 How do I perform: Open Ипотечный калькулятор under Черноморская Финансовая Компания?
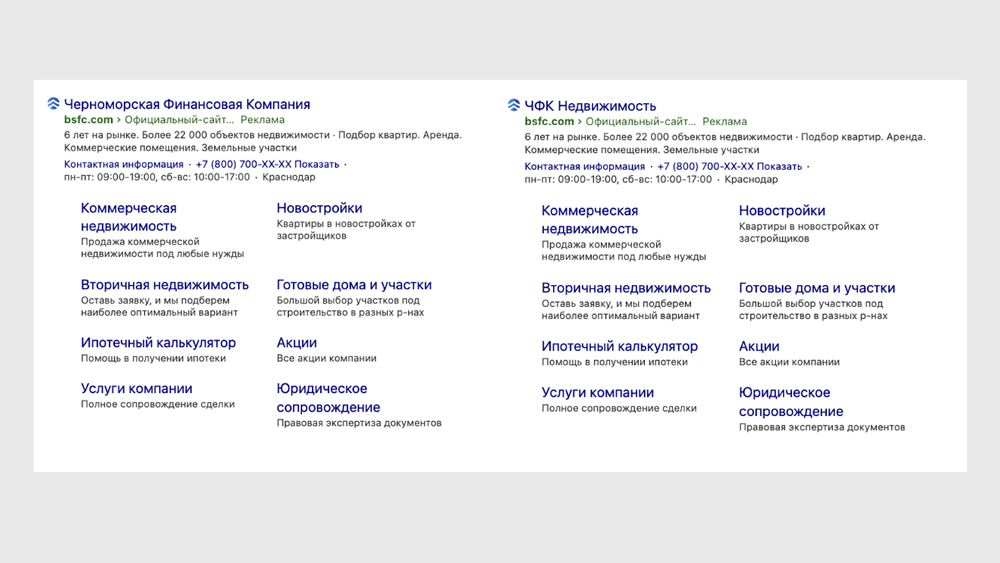[x=158, y=343]
